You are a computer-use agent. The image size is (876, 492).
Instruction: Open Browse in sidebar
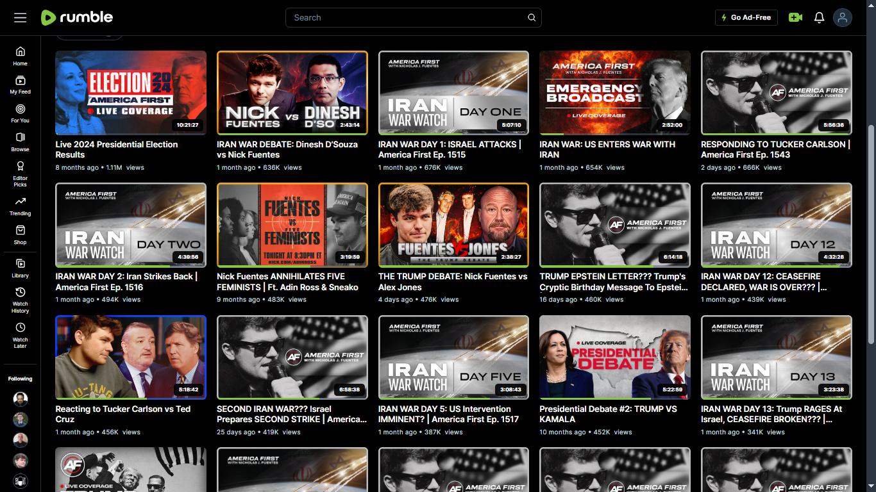click(x=20, y=142)
